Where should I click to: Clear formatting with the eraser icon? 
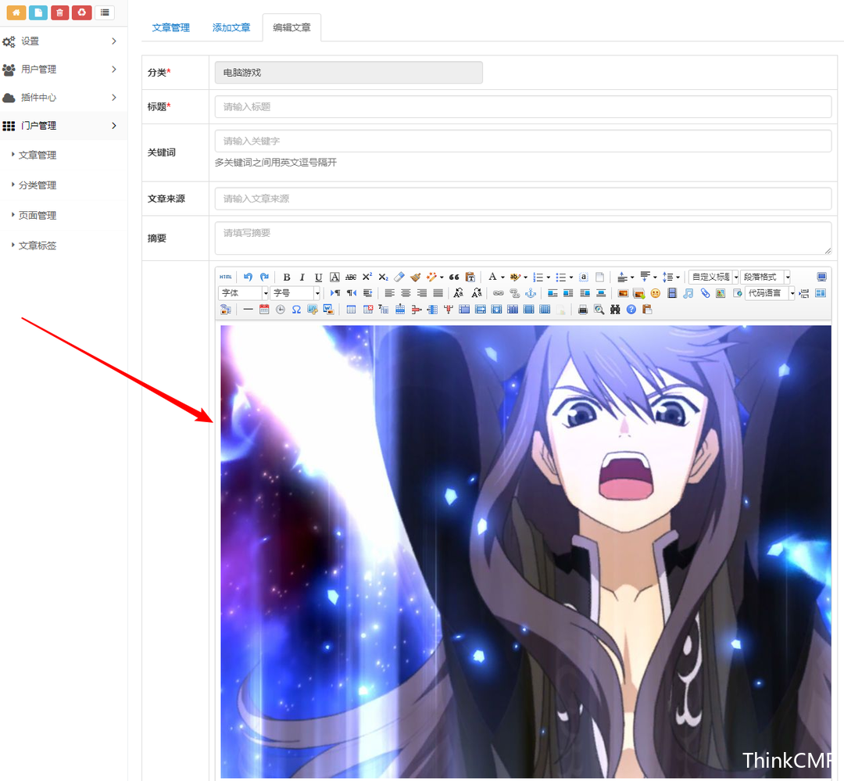pyautogui.click(x=399, y=277)
